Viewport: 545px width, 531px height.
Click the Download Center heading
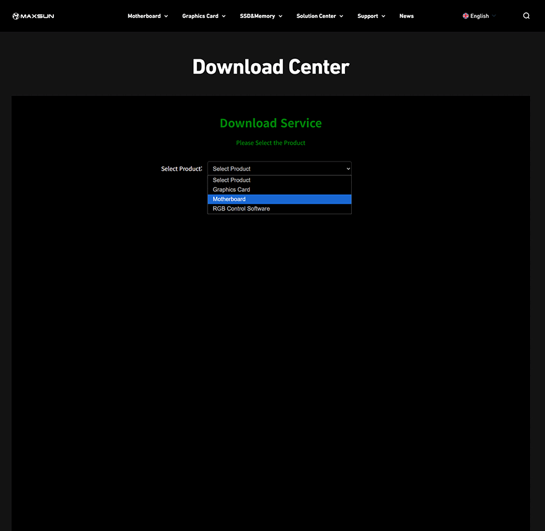pos(271,67)
